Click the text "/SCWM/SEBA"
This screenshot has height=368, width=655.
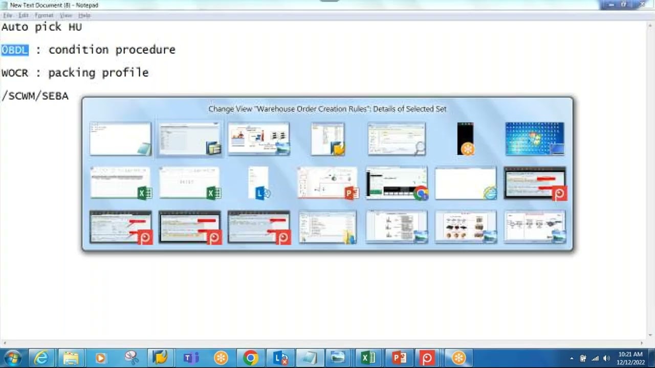pyautogui.click(x=35, y=96)
